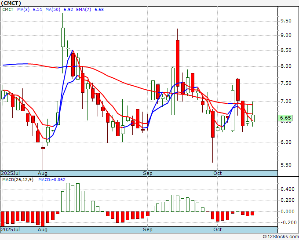The width and height of the screenshot is (299, 240).
Task: Click the 0.400 MACD axis label
Action: [x=288, y=189]
